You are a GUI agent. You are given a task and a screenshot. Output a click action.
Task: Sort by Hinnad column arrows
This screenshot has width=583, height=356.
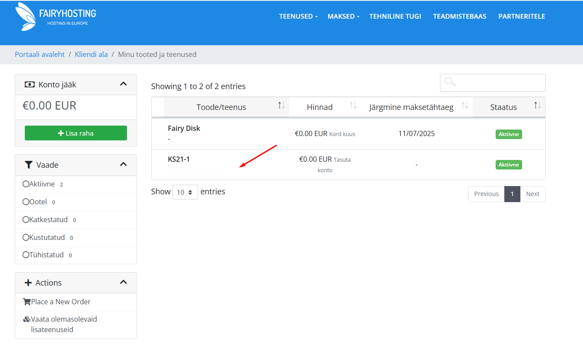click(353, 105)
